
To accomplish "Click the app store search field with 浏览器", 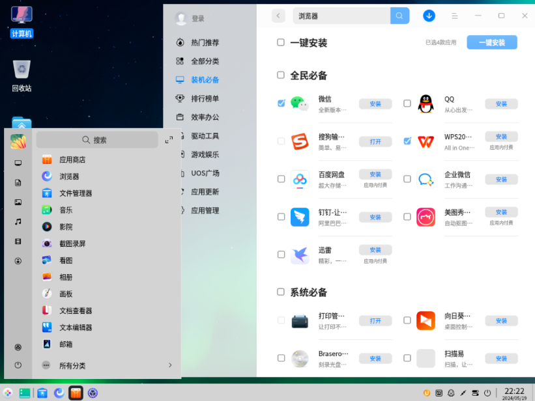I will pyautogui.click(x=341, y=16).
